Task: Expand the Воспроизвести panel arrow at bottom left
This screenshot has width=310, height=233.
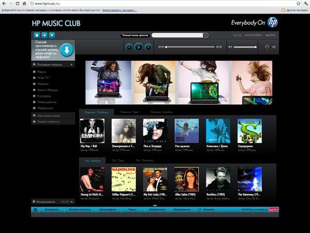Action: pos(71,202)
